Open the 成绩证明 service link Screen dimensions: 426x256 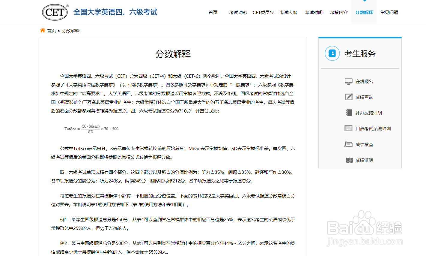click(364, 160)
